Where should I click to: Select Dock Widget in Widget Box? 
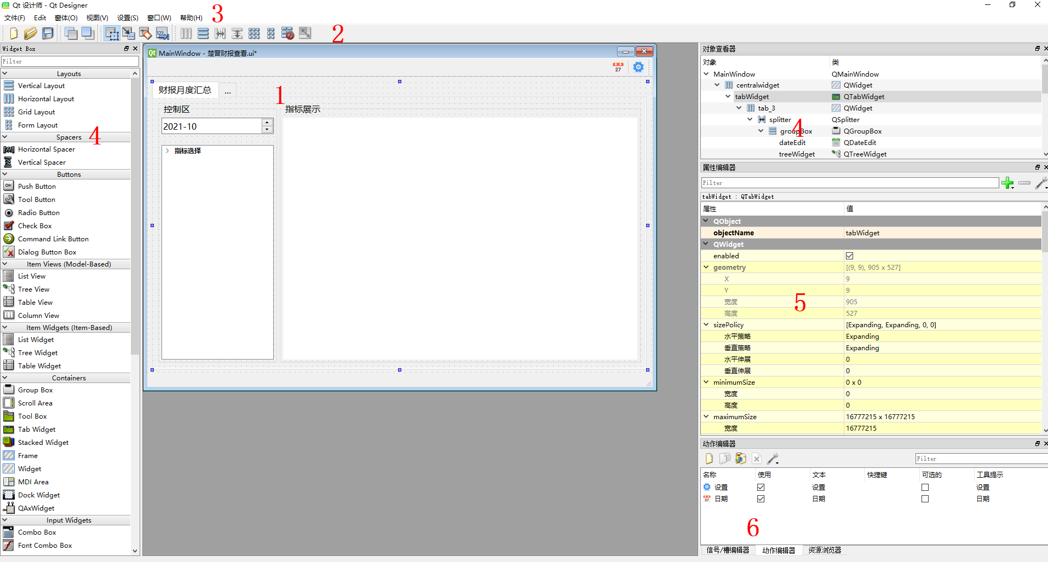(x=39, y=495)
